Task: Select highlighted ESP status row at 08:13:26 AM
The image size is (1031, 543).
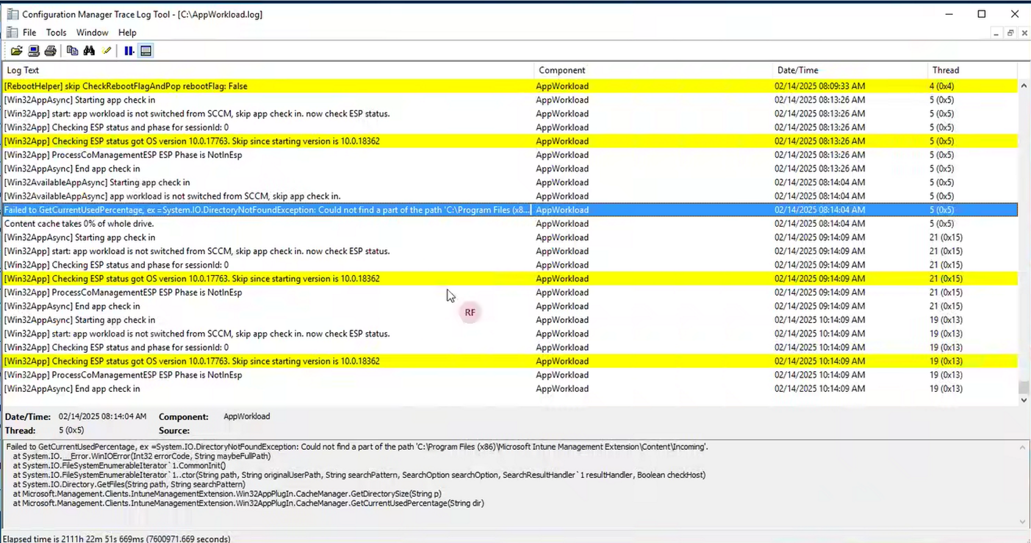Action: (510, 141)
